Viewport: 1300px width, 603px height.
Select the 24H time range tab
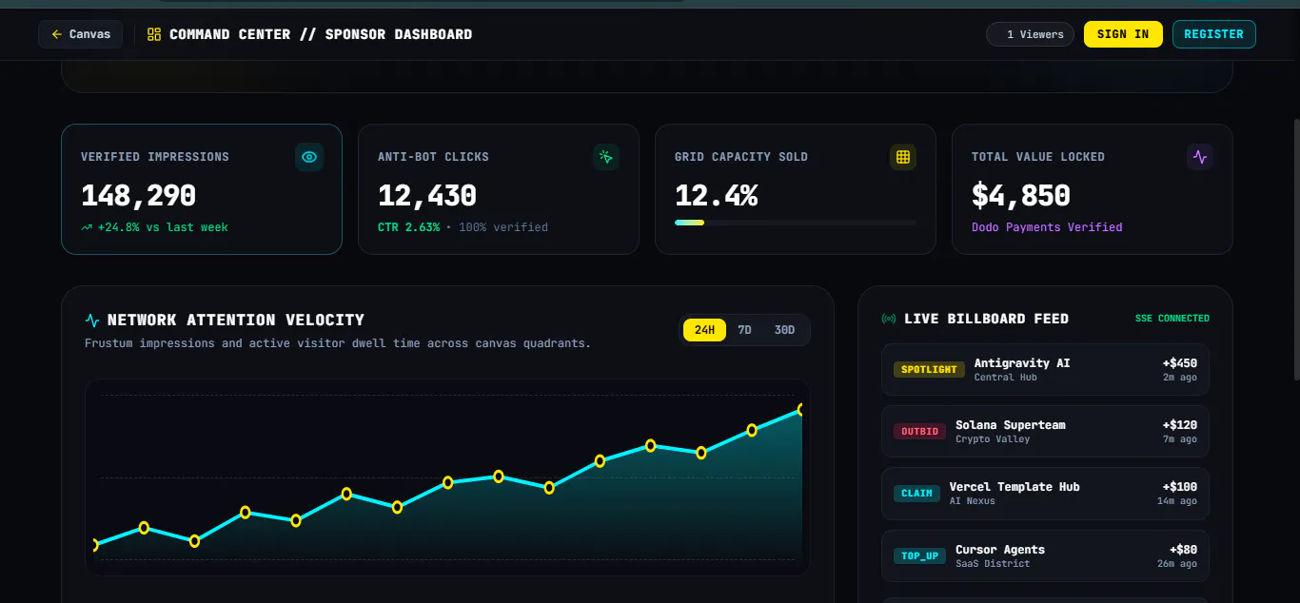coord(704,330)
